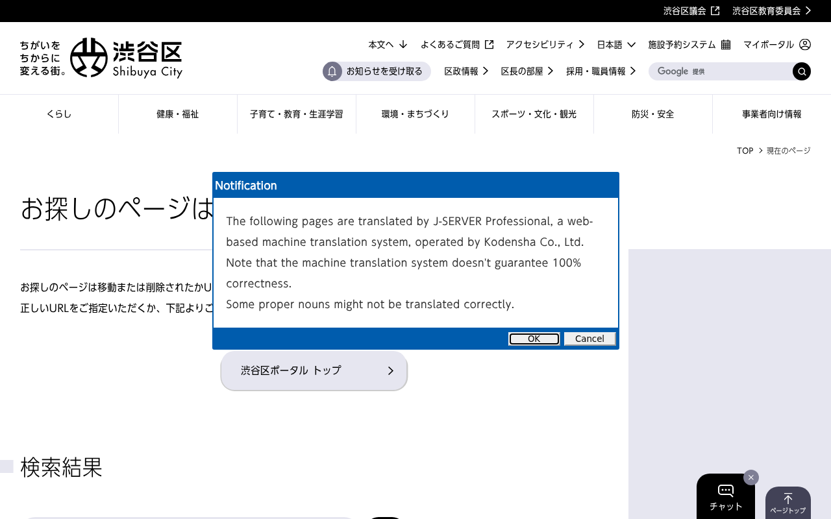The height and width of the screenshot is (519, 831).
Task: Expand the 日本語 language dropdown
Action: point(616,44)
